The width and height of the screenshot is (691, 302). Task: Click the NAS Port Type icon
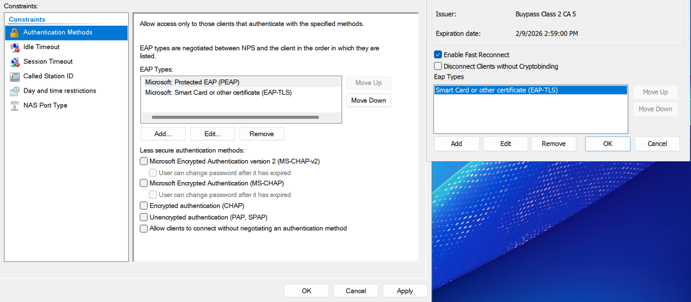(15, 106)
